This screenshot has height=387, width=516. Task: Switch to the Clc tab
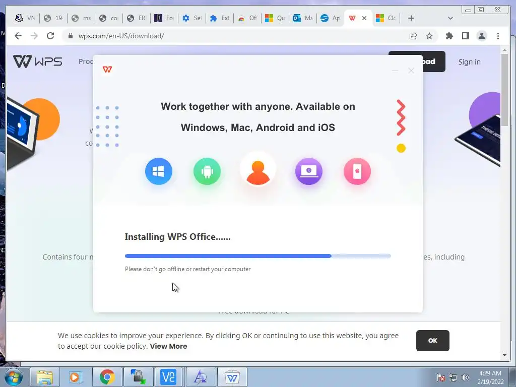(386, 18)
